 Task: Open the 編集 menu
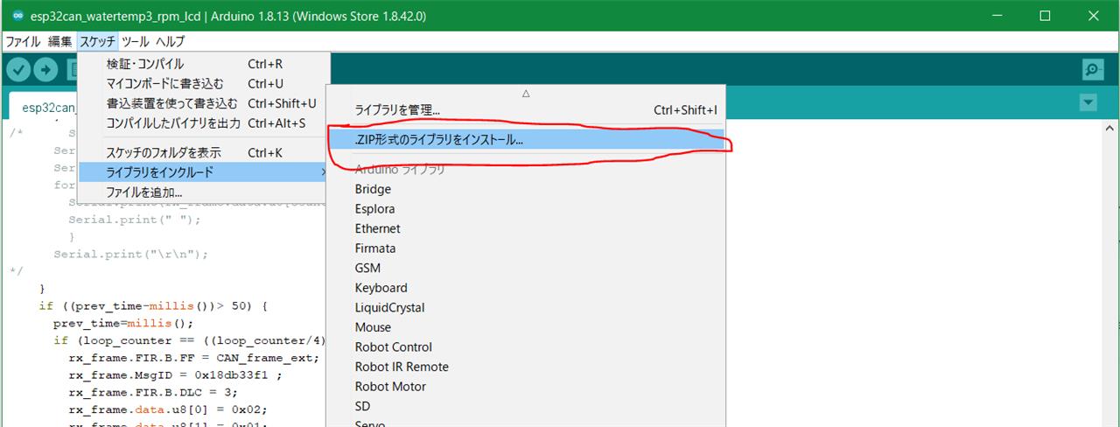click(60, 41)
